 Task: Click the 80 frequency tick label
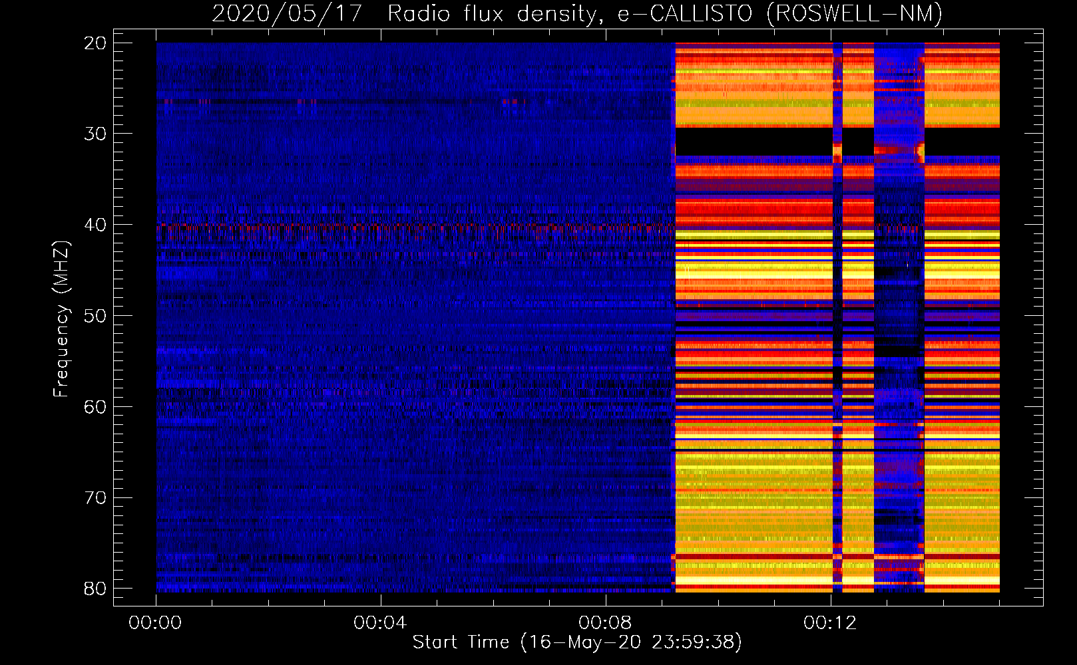pyautogui.click(x=96, y=589)
